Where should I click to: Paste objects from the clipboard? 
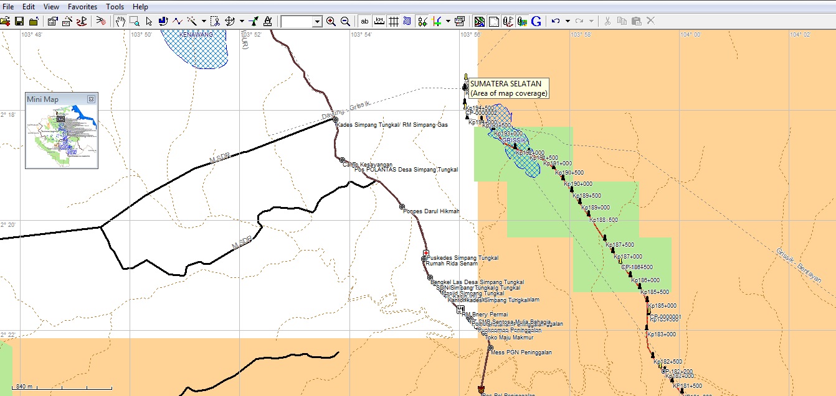[637, 21]
